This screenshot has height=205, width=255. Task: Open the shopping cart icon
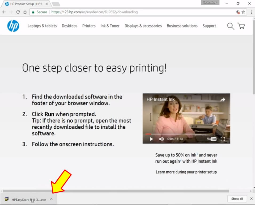click(241, 26)
